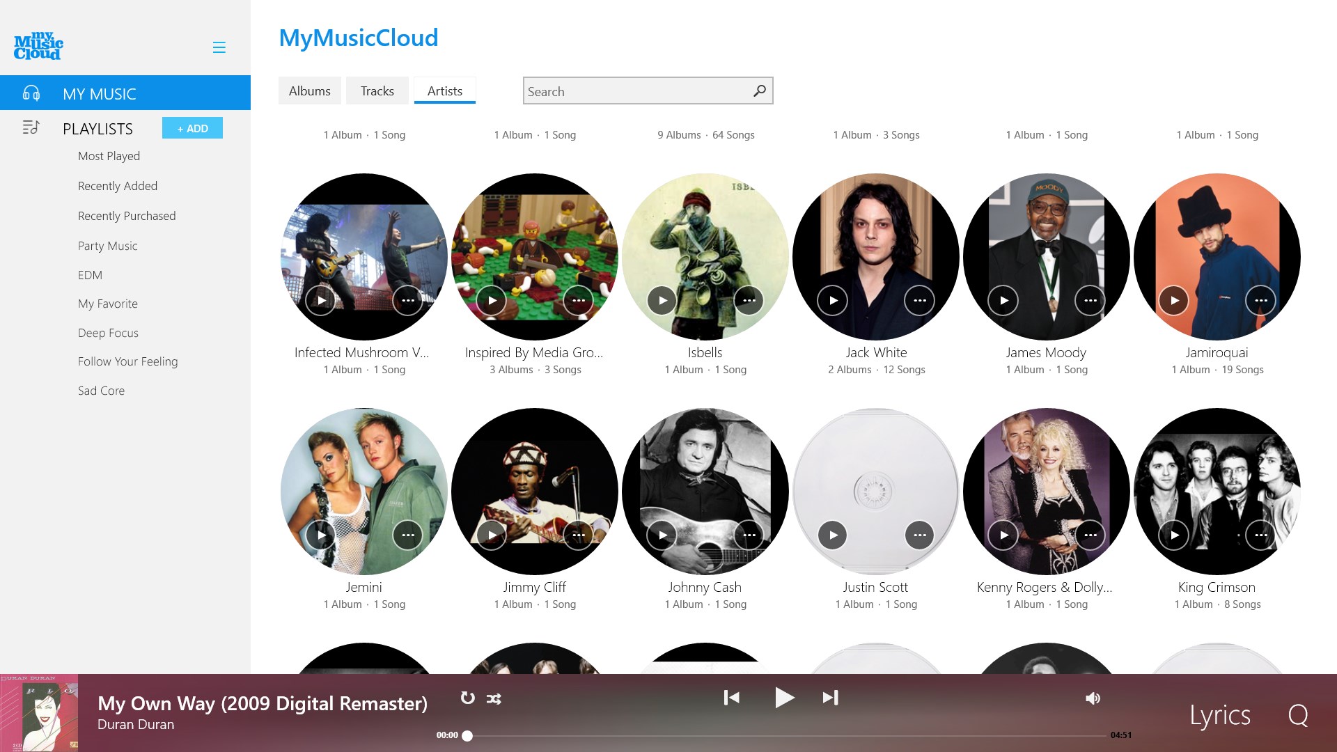Image resolution: width=1337 pixels, height=752 pixels.
Task: Skip to previous track
Action: coord(731,697)
